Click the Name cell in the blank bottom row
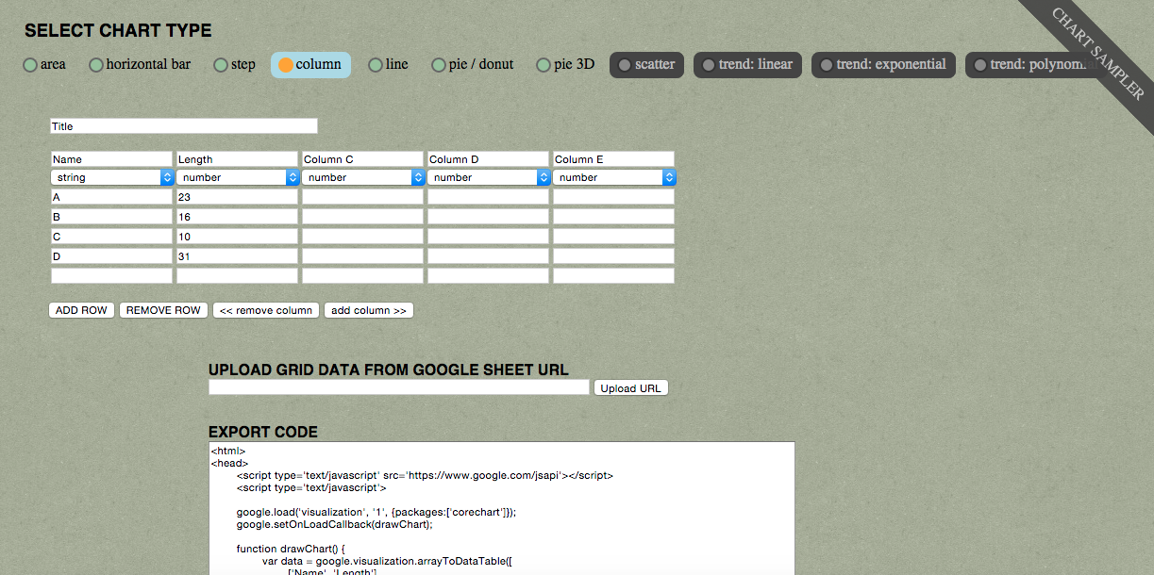 pos(112,276)
